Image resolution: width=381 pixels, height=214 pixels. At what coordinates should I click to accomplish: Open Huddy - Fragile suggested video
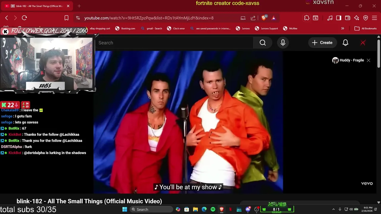[348, 60]
